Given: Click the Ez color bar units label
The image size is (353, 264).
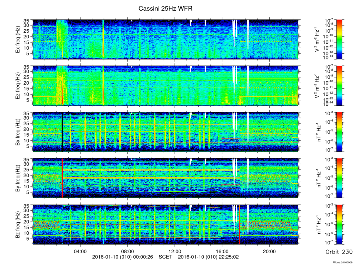Looking at the screenshot, I should [x=316, y=86].
